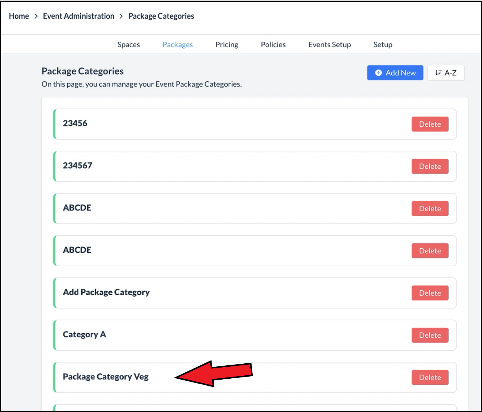Open the Add Package Category row
Image resolution: width=482 pixels, height=412 pixels.
point(106,292)
